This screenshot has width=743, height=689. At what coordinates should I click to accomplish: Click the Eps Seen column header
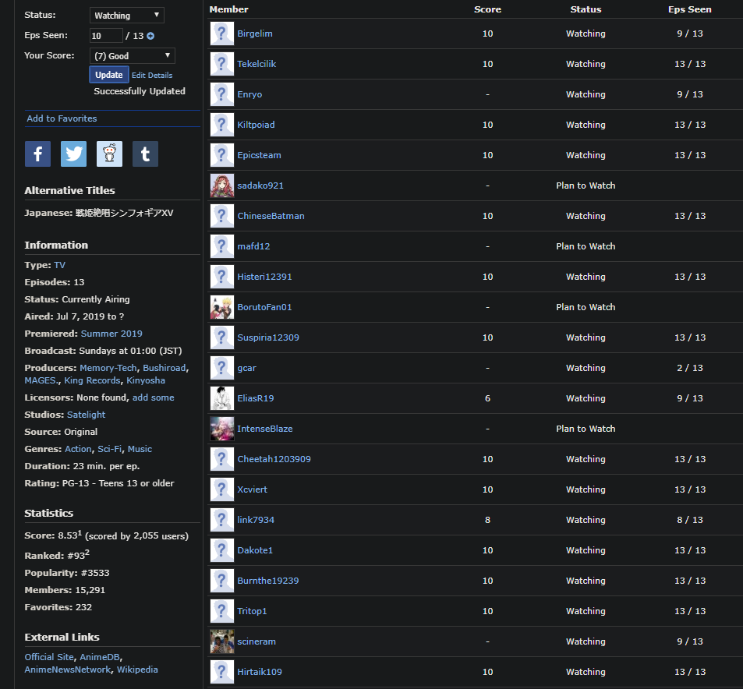point(690,9)
